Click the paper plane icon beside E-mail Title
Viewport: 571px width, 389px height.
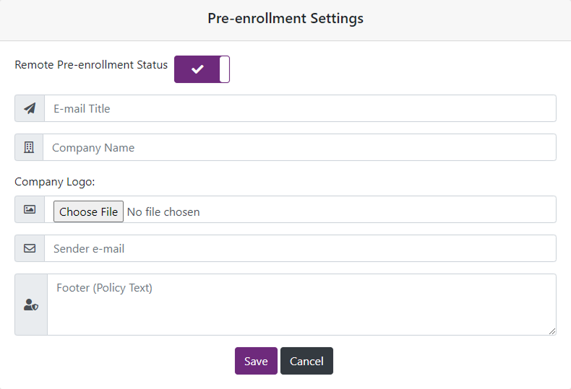point(30,109)
